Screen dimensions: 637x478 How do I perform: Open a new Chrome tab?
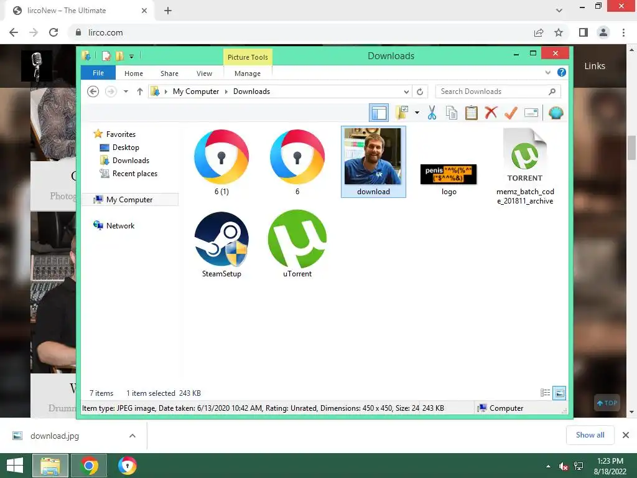[168, 11]
